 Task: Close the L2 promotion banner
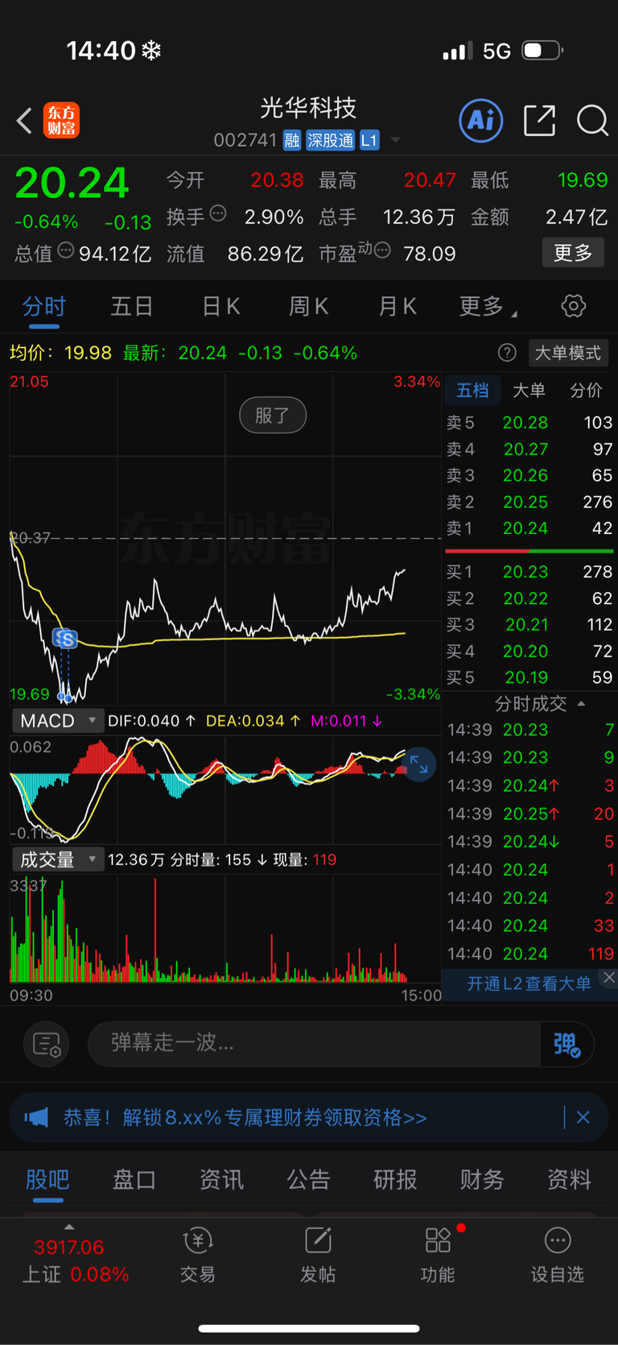[x=609, y=977]
